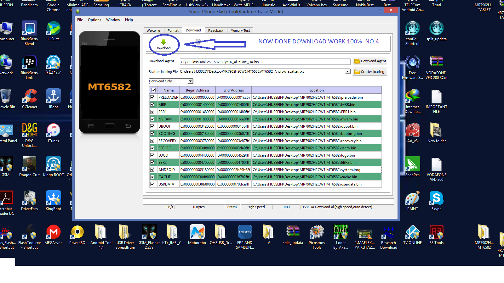Click the SEC_RO begin address cell

198,148
